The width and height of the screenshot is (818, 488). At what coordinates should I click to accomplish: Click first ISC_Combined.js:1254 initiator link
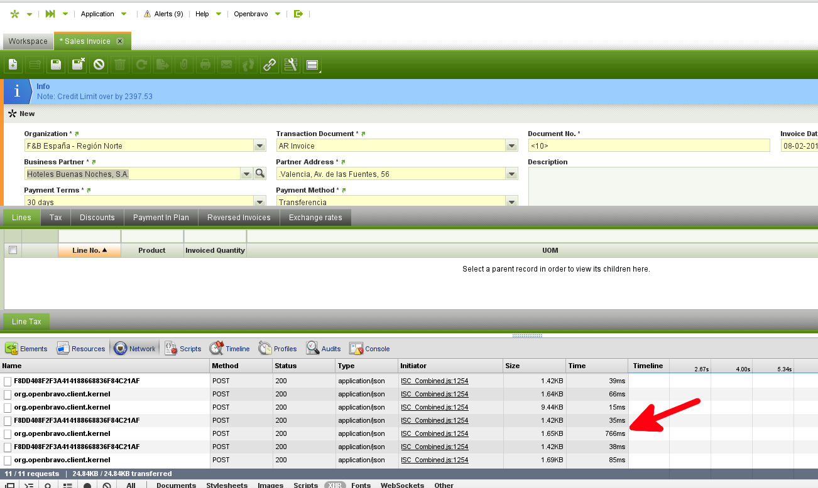434,381
